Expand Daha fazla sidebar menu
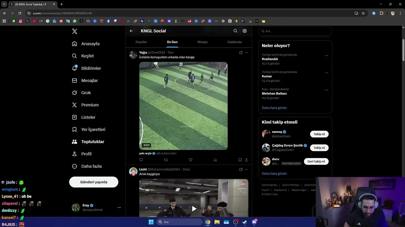Viewport: 405px width, 227px height. (x=87, y=166)
